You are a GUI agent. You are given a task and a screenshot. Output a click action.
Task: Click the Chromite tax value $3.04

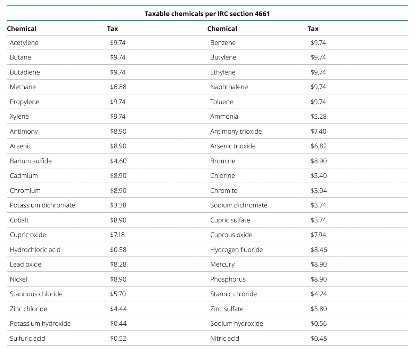pos(318,191)
